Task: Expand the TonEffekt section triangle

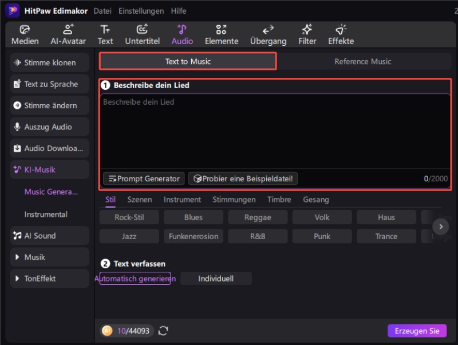Action: coord(17,279)
